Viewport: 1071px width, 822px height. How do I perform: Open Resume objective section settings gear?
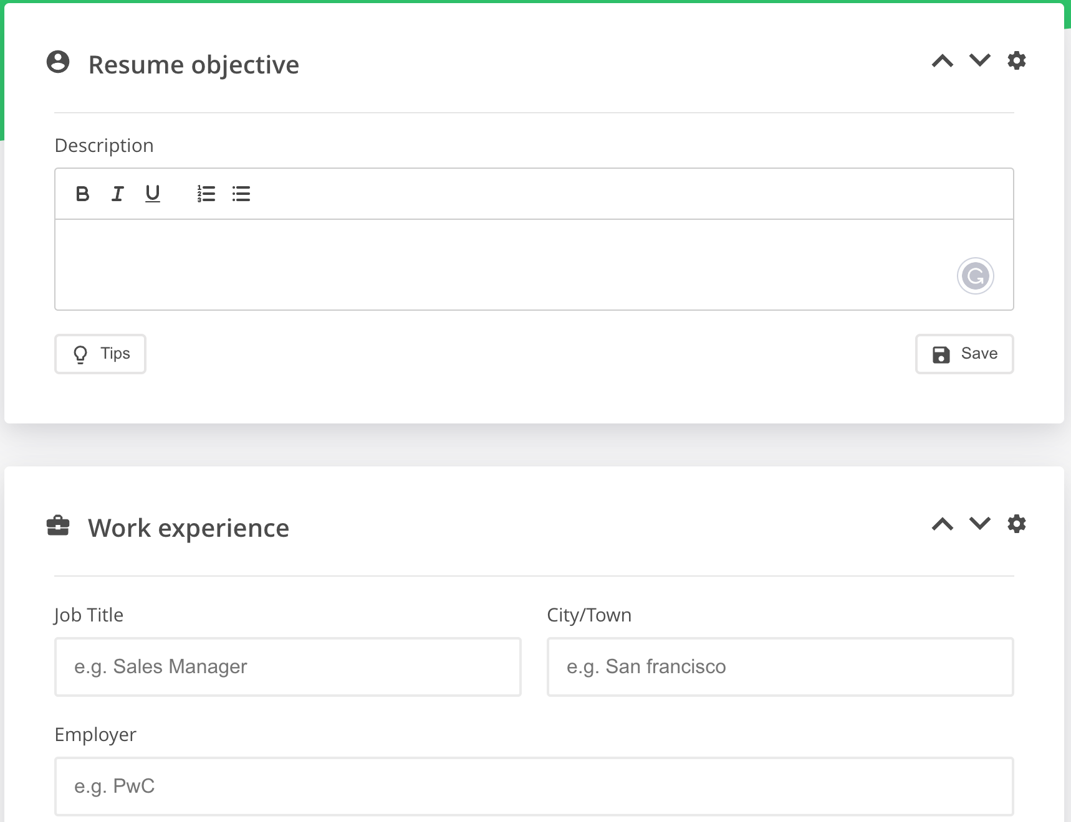click(1017, 61)
